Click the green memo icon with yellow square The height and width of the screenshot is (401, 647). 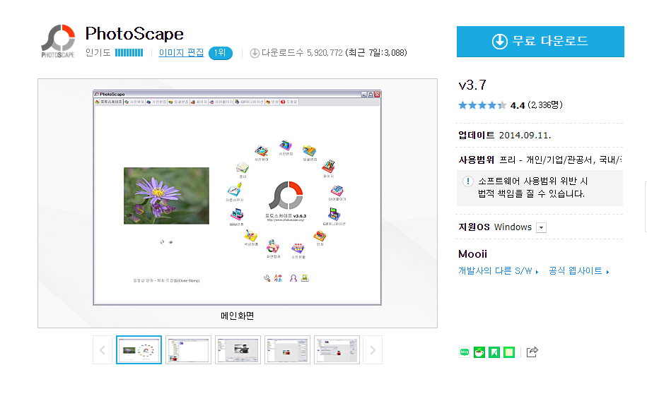(x=509, y=352)
